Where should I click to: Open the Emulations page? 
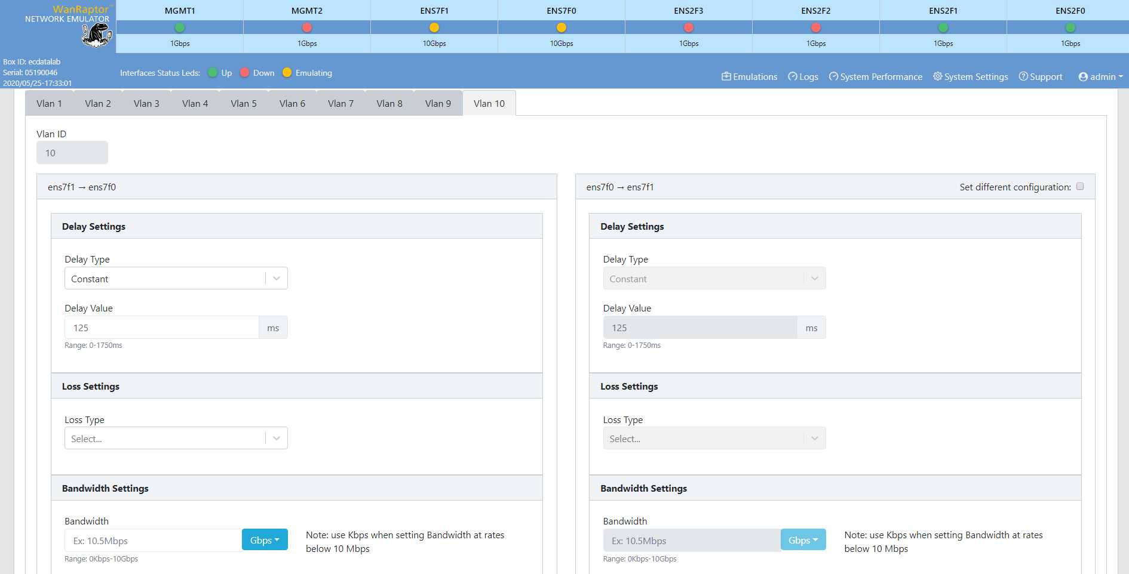[749, 77]
